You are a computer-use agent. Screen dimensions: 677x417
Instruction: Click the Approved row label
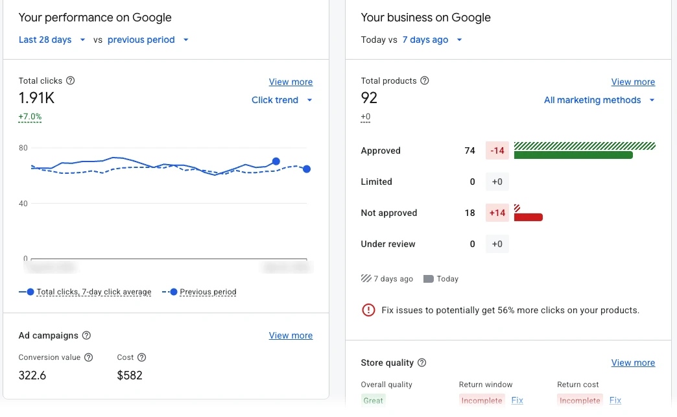click(381, 150)
